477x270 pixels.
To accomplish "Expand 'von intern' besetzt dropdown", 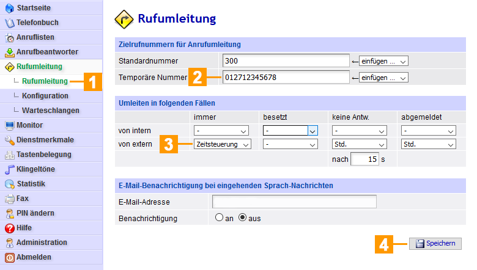I will click(290, 131).
